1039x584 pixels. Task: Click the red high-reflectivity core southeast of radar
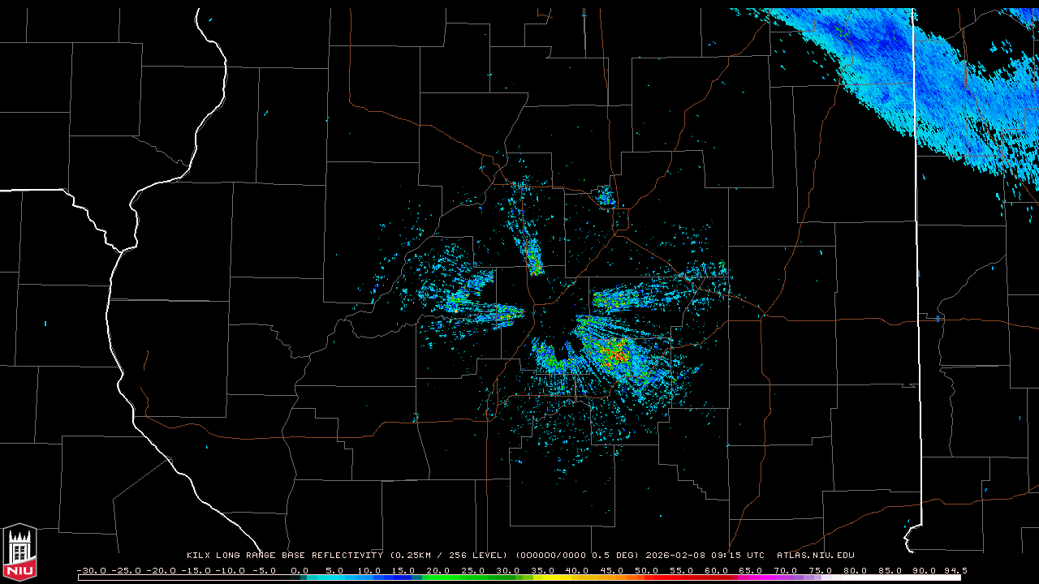(x=615, y=354)
